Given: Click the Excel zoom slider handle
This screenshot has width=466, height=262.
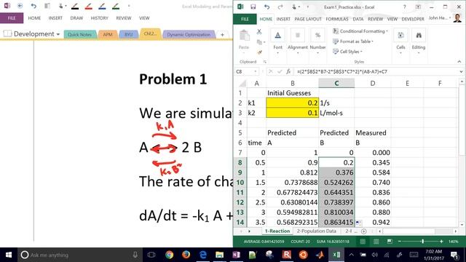Looking at the screenshot, I should click(422, 242).
